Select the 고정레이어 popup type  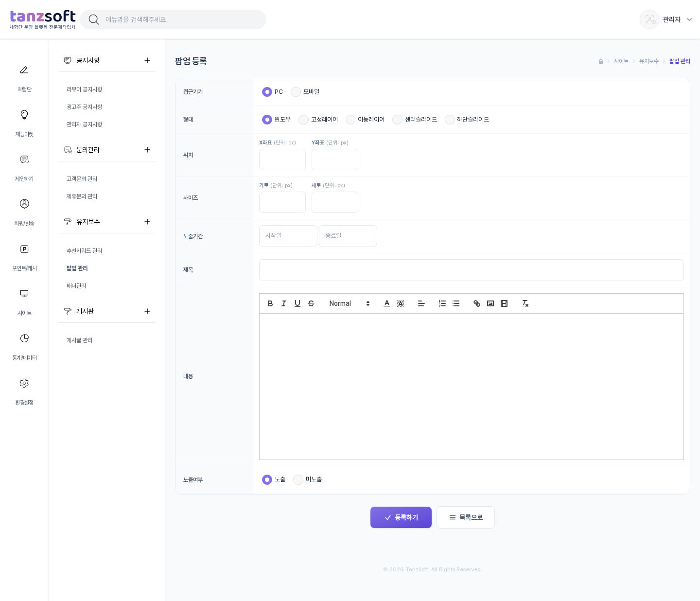tap(303, 120)
